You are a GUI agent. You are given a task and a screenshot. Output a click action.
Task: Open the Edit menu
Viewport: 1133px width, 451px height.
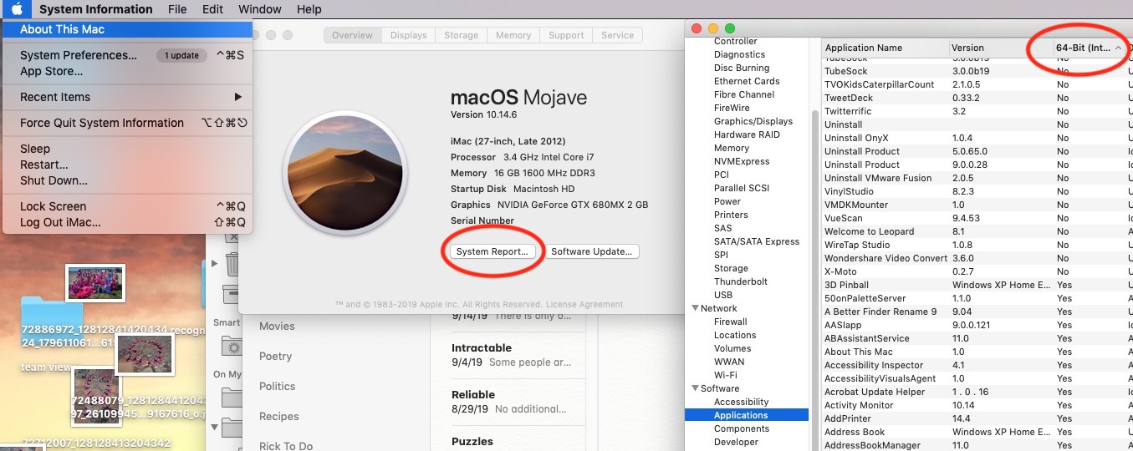212,9
